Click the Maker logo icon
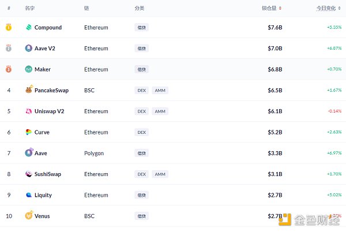The width and height of the screenshot is (346, 232). (29, 69)
